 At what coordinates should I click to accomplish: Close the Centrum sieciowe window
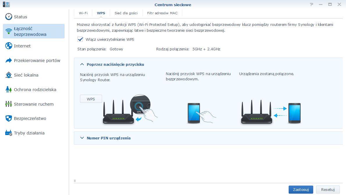[x=339, y=4]
